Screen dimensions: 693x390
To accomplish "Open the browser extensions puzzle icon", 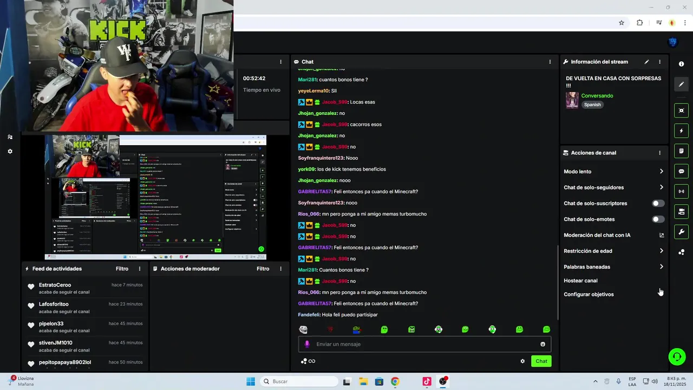I will click(x=640, y=23).
